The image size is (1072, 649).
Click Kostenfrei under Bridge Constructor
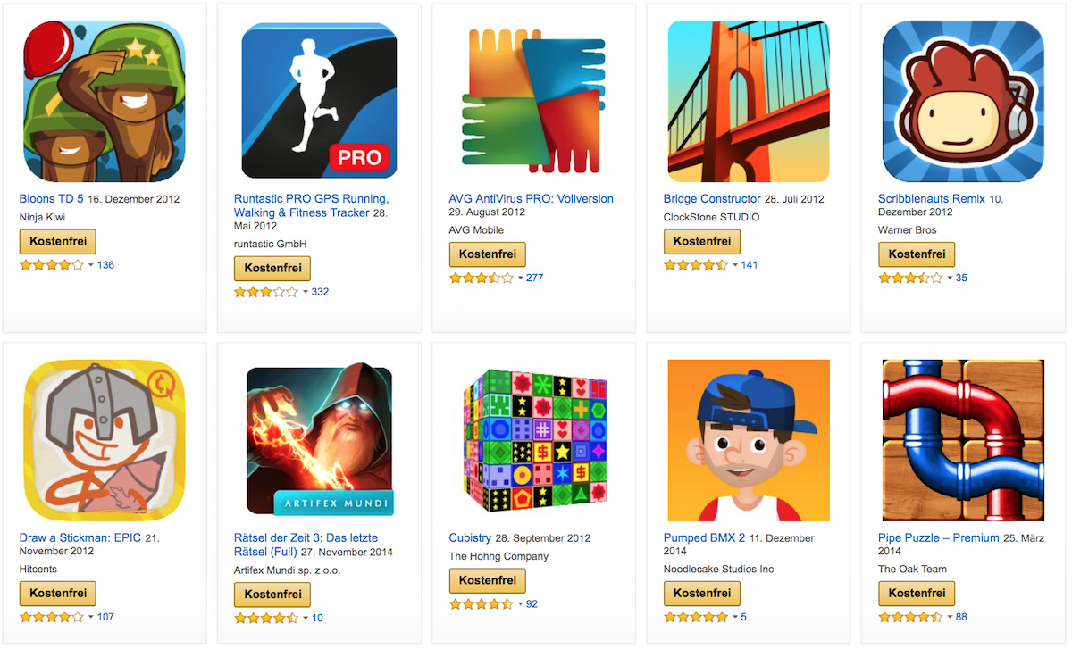(x=702, y=241)
